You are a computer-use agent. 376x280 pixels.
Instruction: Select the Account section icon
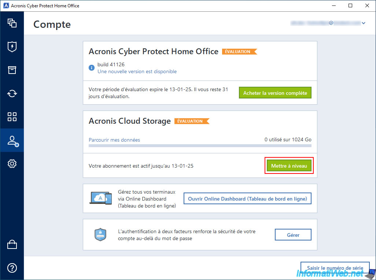(12, 141)
